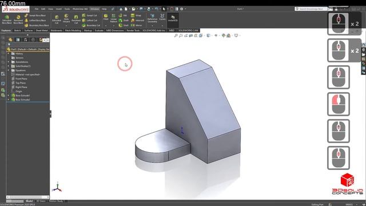Switch to the 3D Views bottom tab

pyautogui.click(x=41, y=201)
